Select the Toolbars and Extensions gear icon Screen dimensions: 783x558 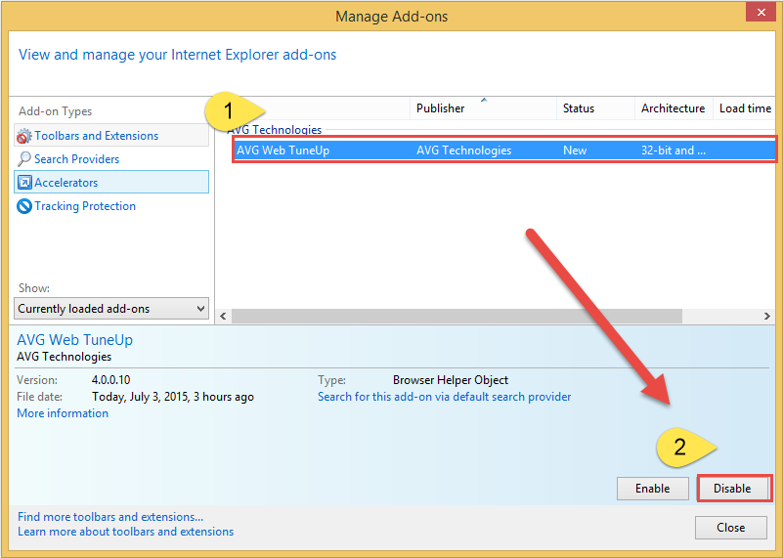coord(24,136)
